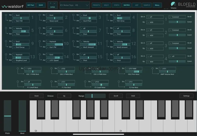Open slot 14 destination LFO1 Speed dropdown

[55, 60]
